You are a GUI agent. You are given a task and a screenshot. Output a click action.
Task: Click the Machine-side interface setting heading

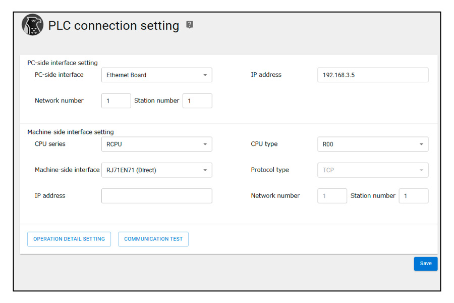tap(71, 132)
